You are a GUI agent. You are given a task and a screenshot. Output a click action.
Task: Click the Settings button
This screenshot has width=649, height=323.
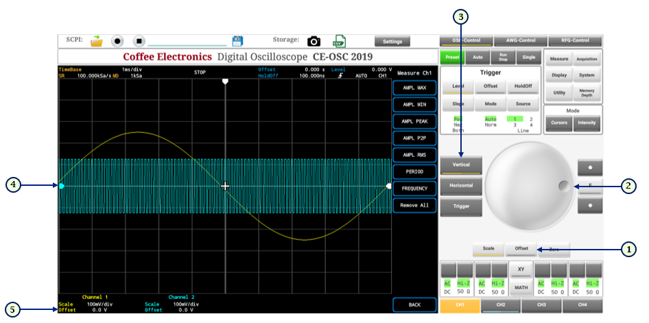pyautogui.click(x=392, y=42)
